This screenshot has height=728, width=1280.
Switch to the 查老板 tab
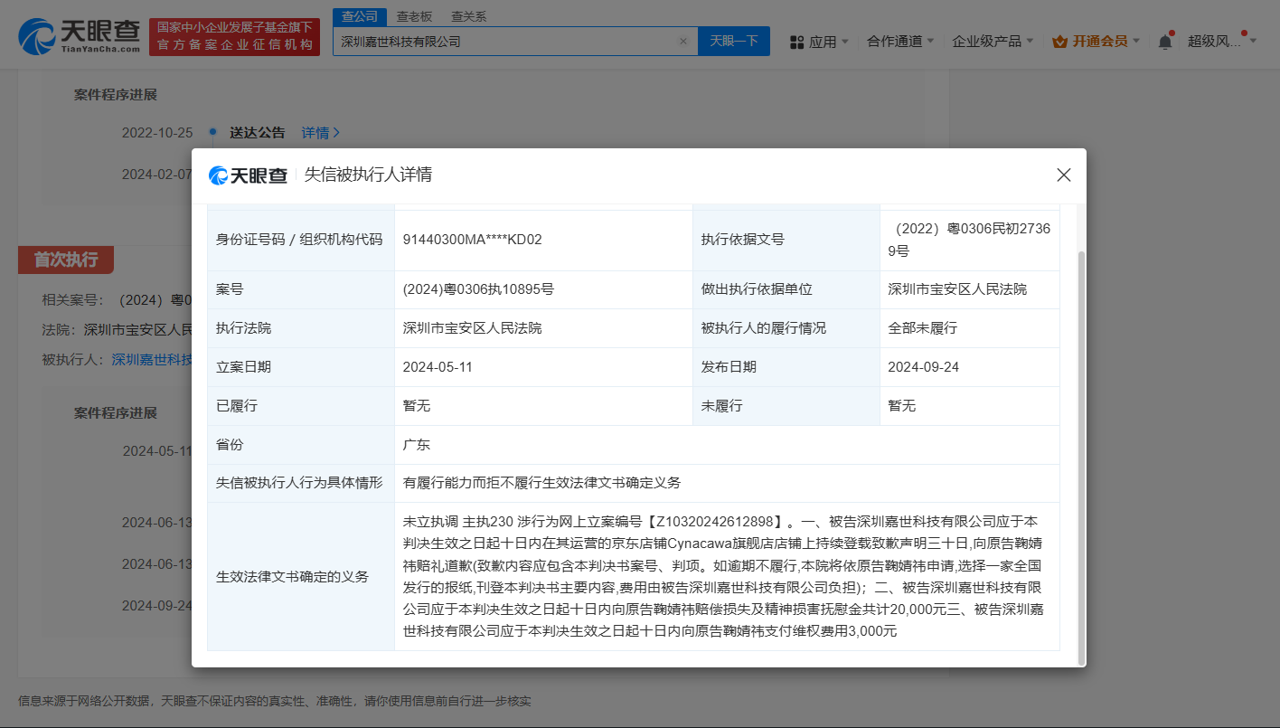[415, 16]
